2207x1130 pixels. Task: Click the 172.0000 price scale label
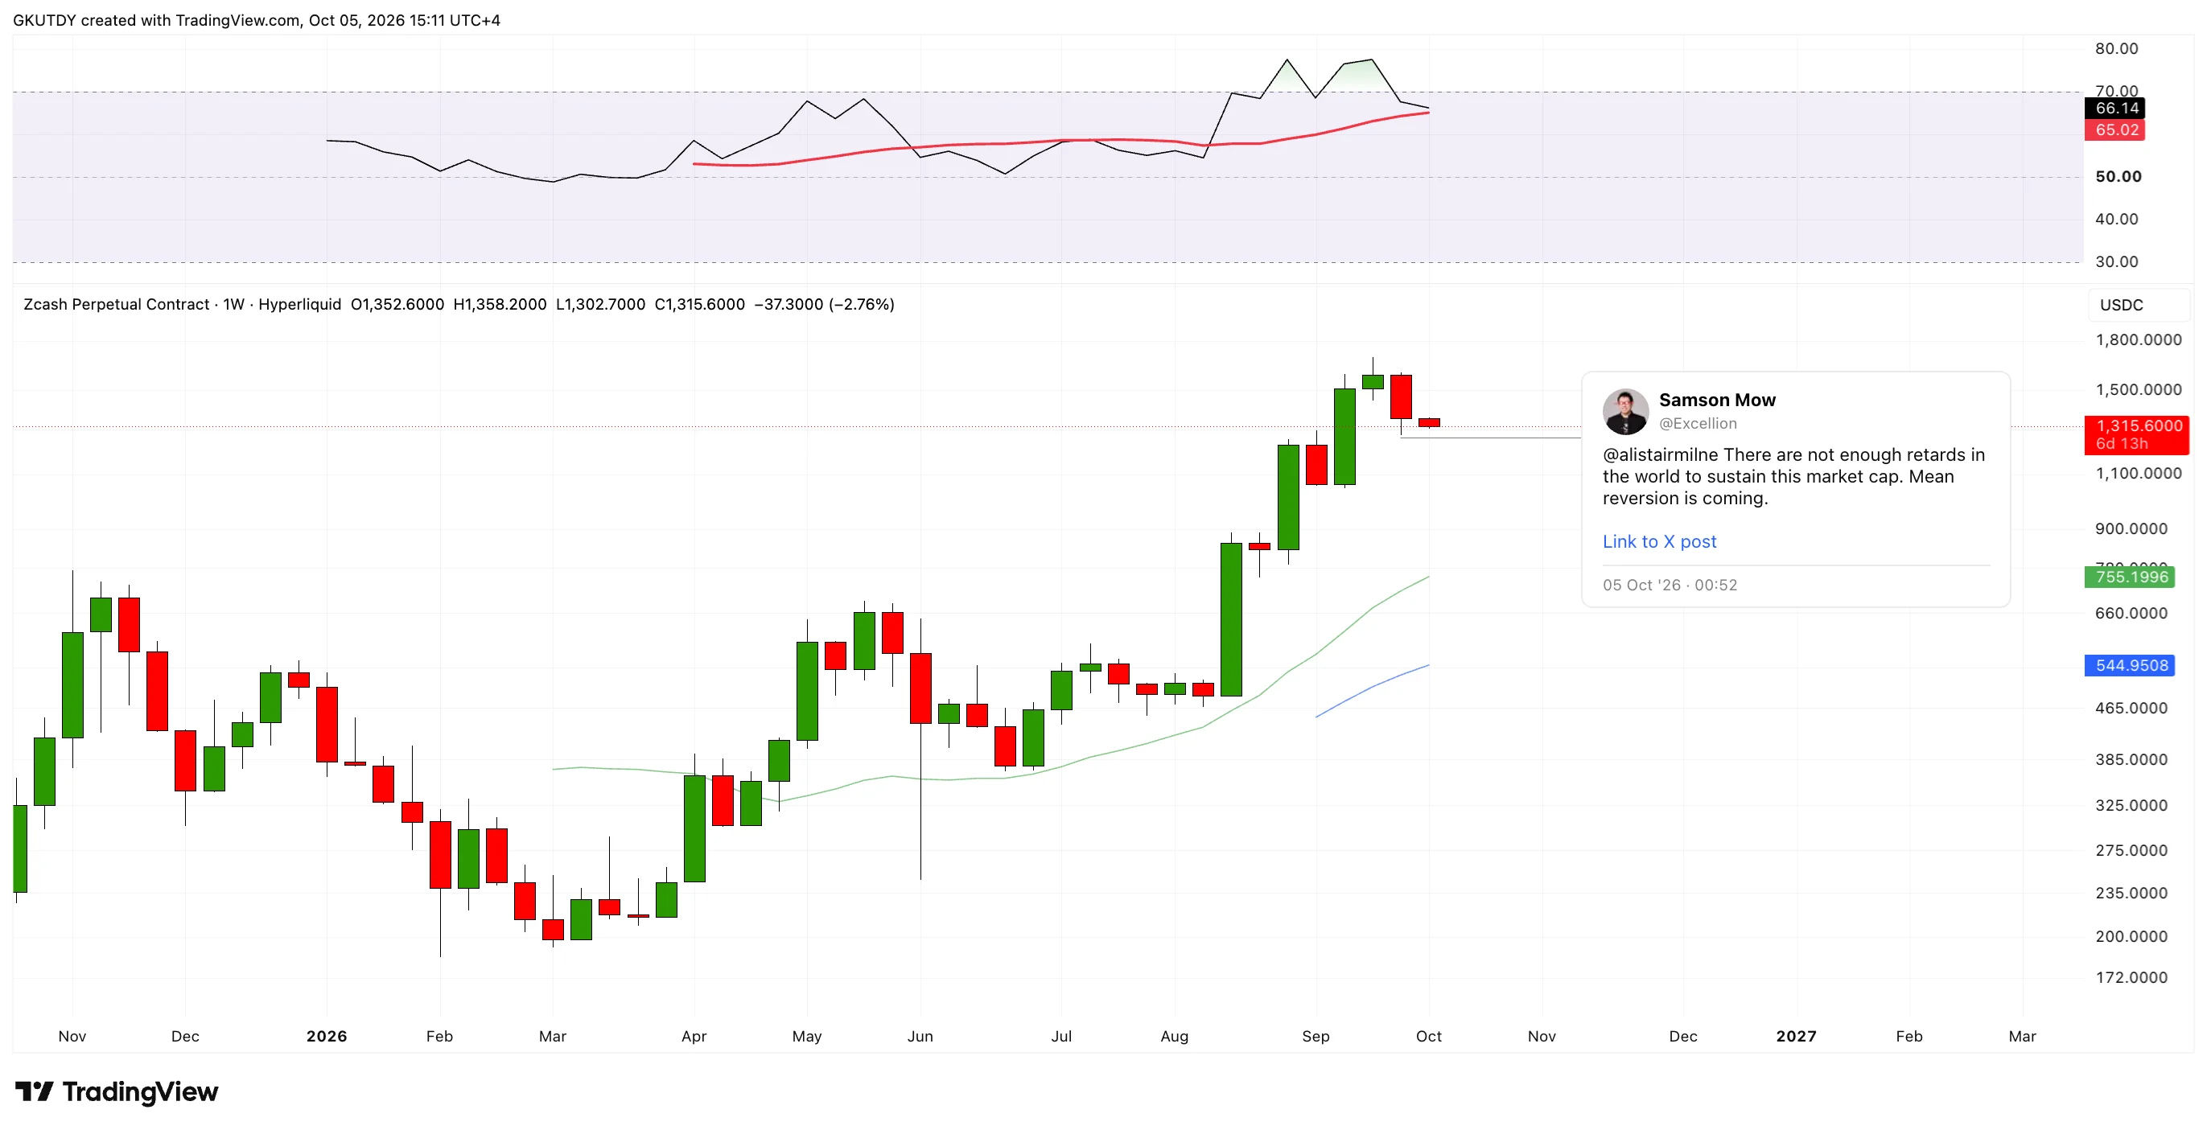(x=2131, y=976)
